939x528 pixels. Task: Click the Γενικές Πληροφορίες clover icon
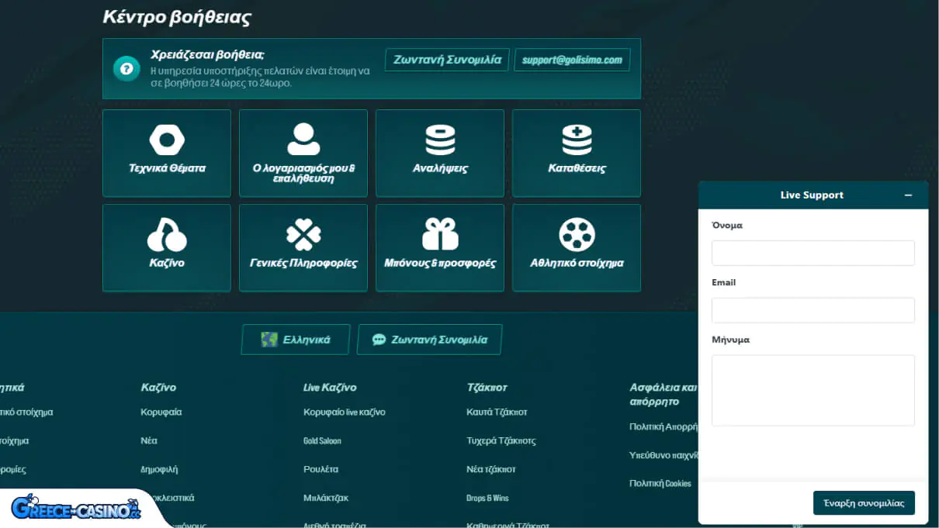(303, 235)
